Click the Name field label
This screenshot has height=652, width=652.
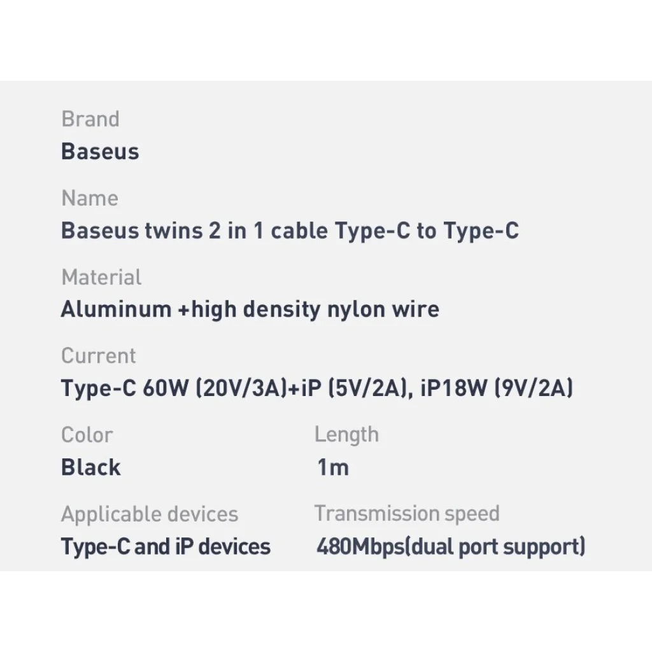coord(90,198)
